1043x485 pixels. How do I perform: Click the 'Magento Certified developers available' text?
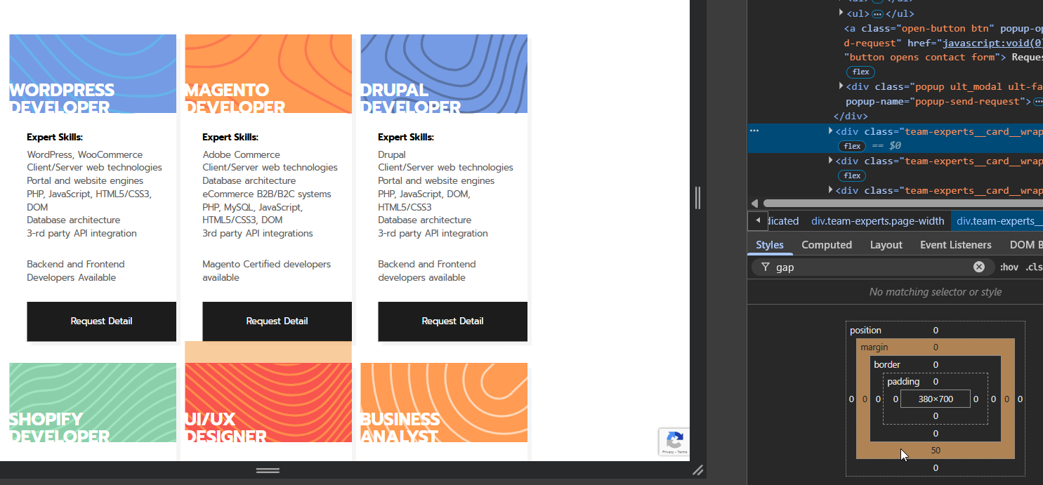tap(266, 271)
